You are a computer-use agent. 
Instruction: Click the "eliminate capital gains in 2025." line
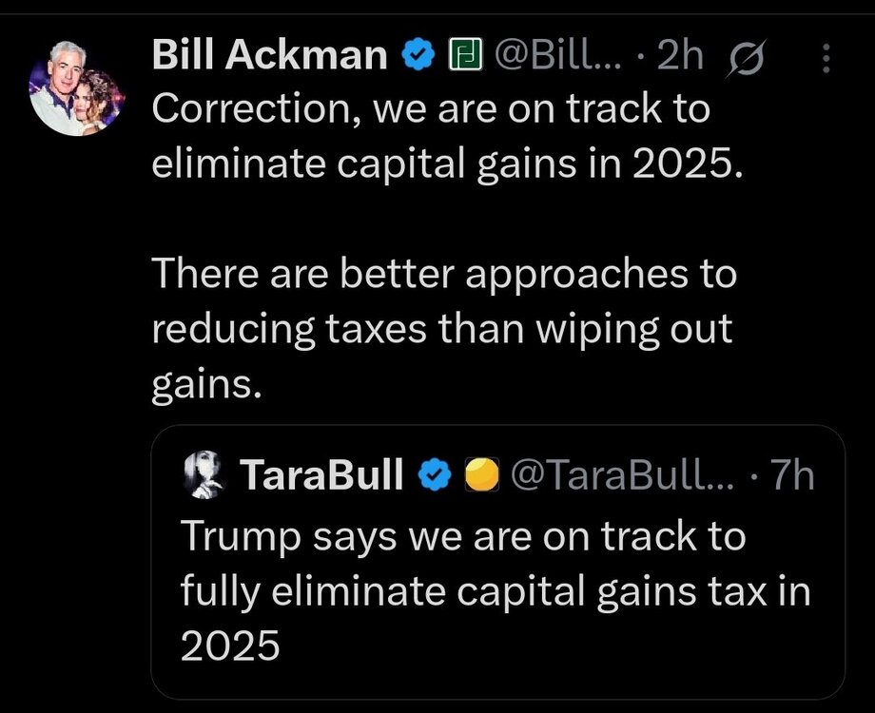pos(444,164)
